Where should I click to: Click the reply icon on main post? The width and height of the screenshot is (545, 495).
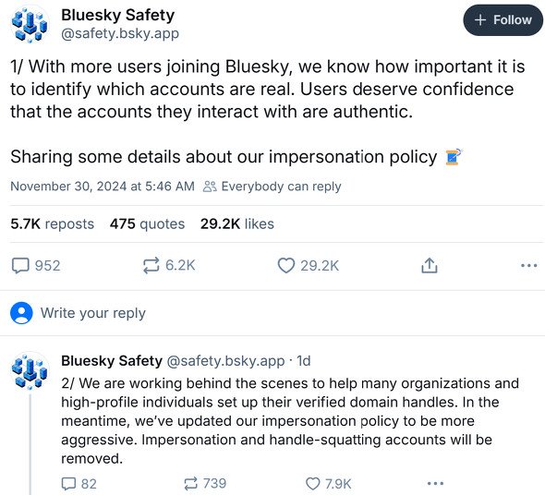[x=20, y=266]
